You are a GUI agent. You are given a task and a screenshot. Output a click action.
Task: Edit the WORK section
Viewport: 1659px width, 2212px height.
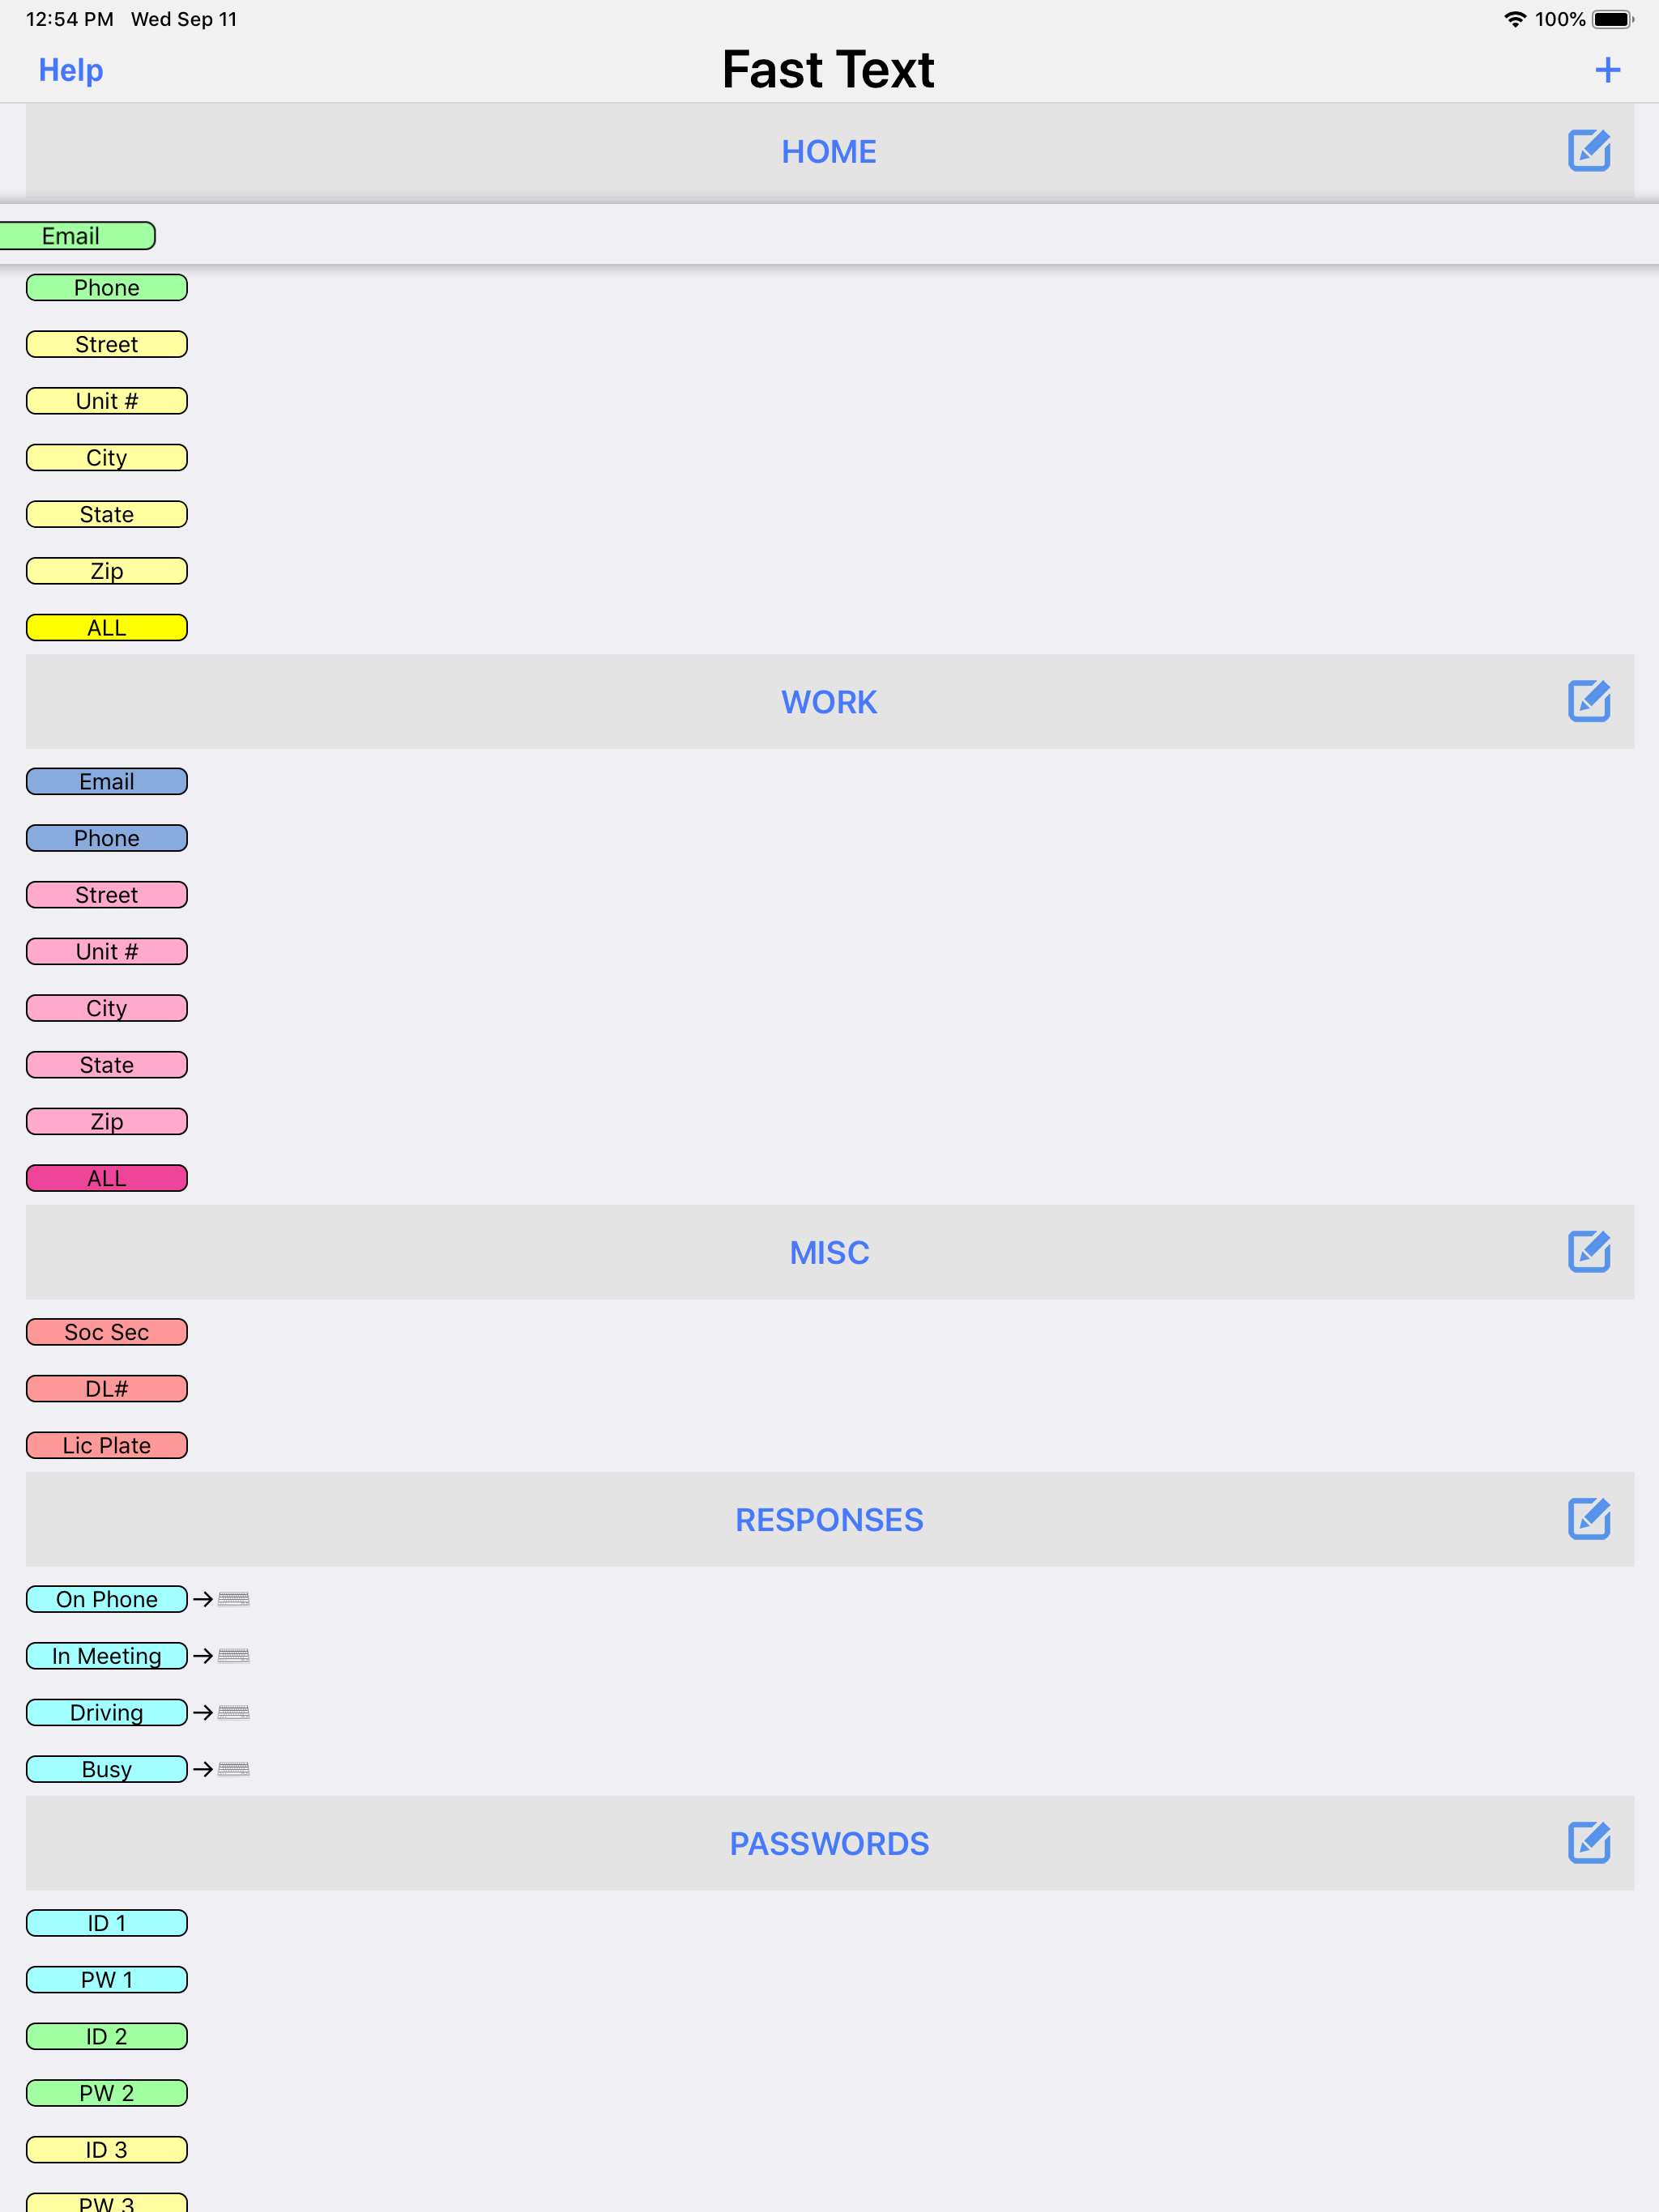click(1590, 701)
